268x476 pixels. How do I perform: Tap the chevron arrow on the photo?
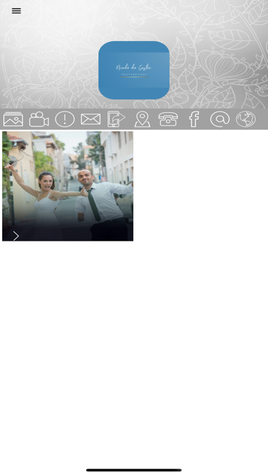[16, 236]
